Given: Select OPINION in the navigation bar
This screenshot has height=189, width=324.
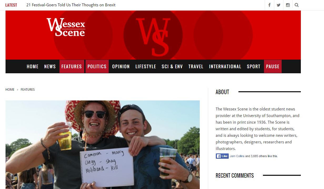Looking at the screenshot, I should 121,66.
